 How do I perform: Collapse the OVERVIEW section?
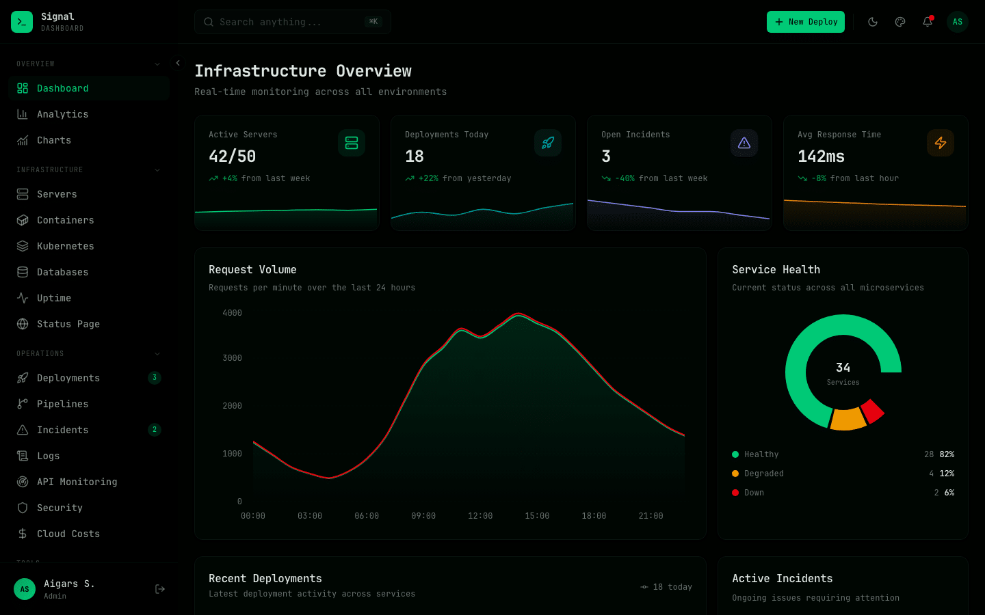pyautogui.click(x=157, y=63)
